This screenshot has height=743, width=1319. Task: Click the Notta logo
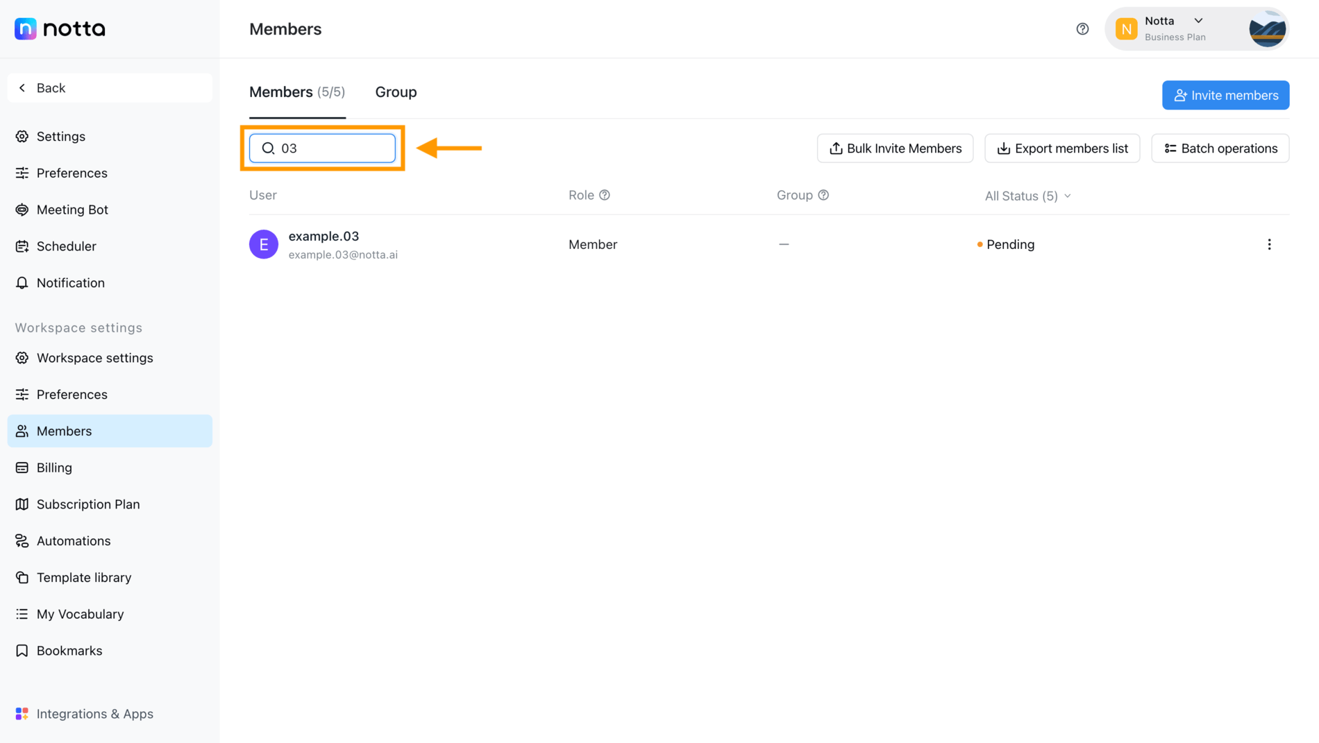60,28
